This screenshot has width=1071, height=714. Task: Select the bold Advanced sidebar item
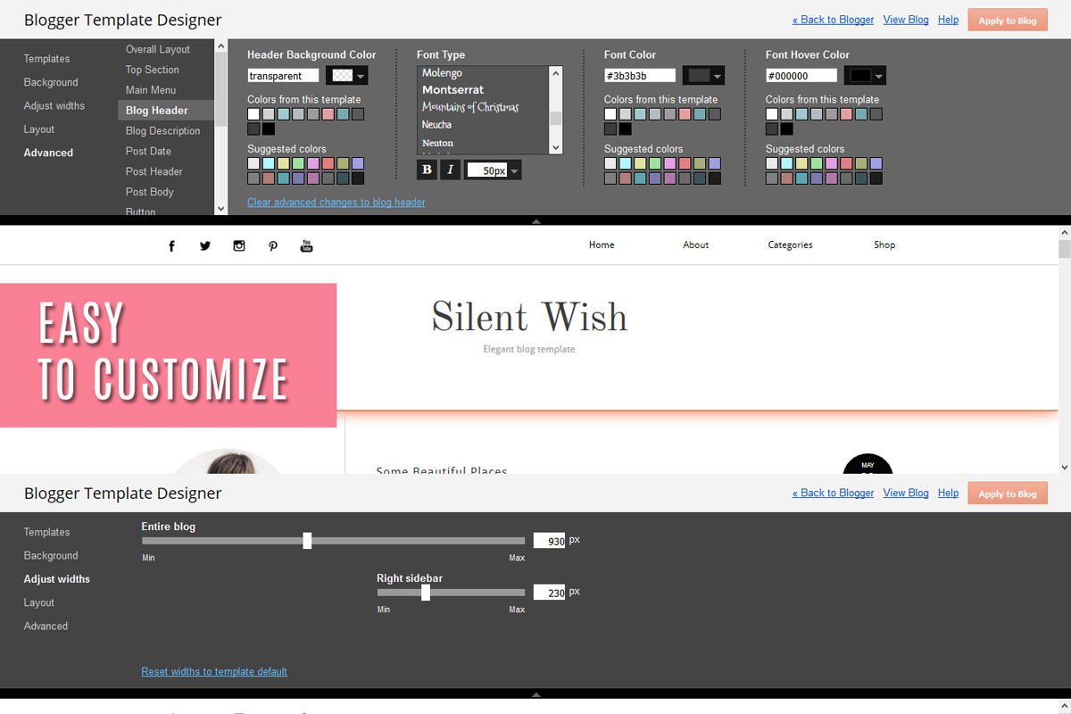coord(48,153)
